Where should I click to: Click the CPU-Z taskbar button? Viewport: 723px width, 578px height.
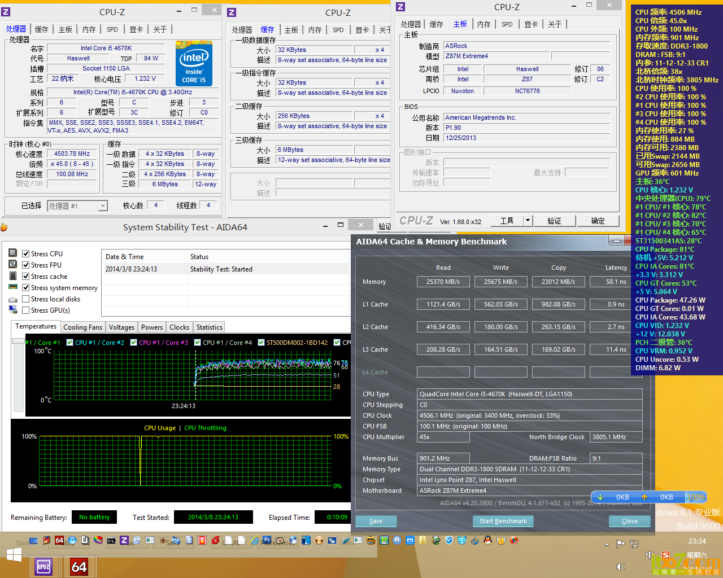[44, 566]
